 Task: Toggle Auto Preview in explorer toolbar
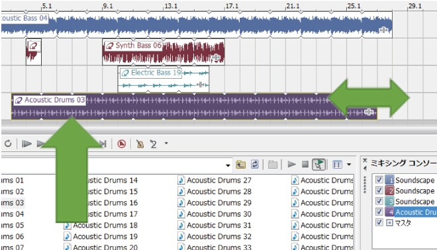click(x=318, y=164)
